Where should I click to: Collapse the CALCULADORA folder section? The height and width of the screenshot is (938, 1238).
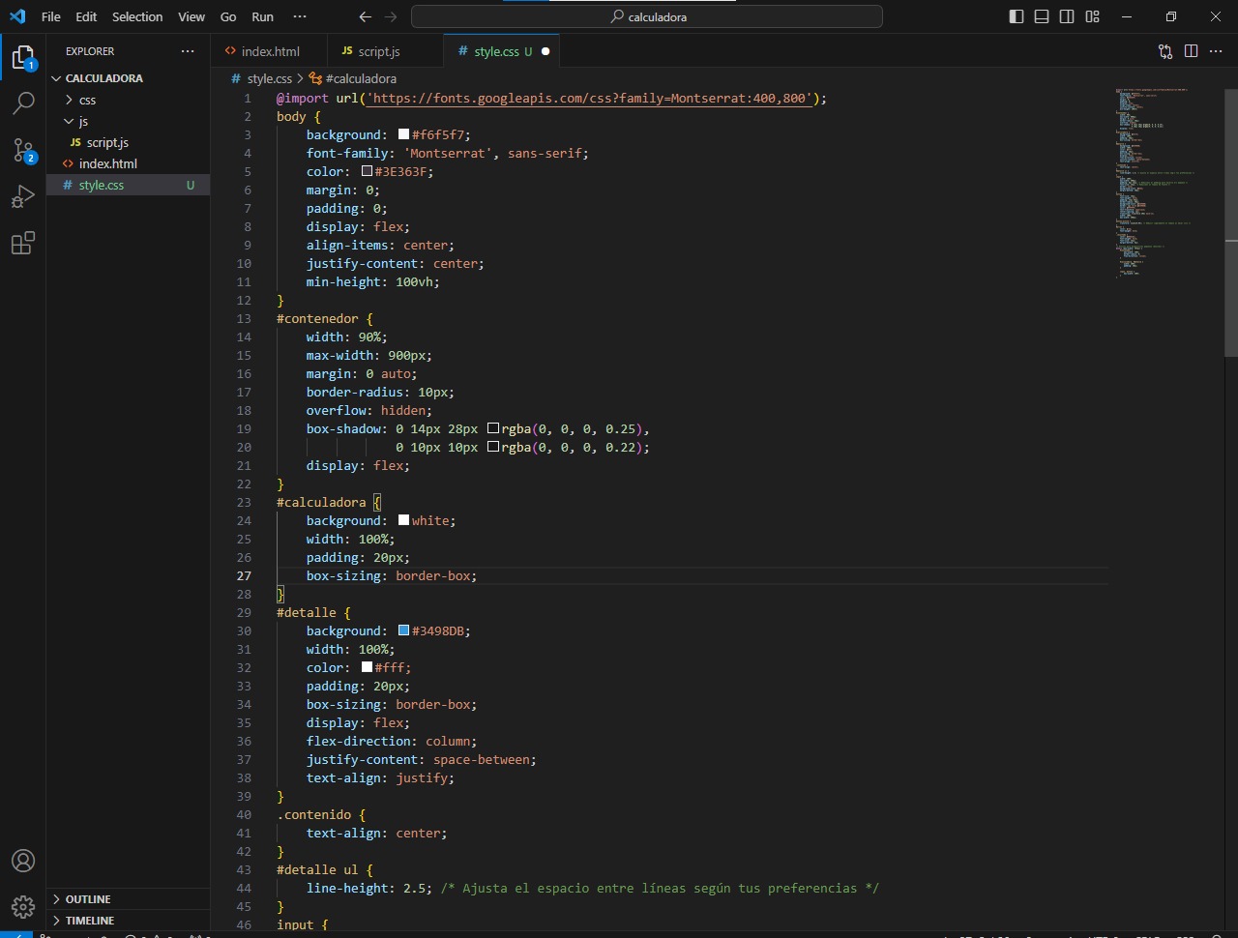click(x=128, y=78)
